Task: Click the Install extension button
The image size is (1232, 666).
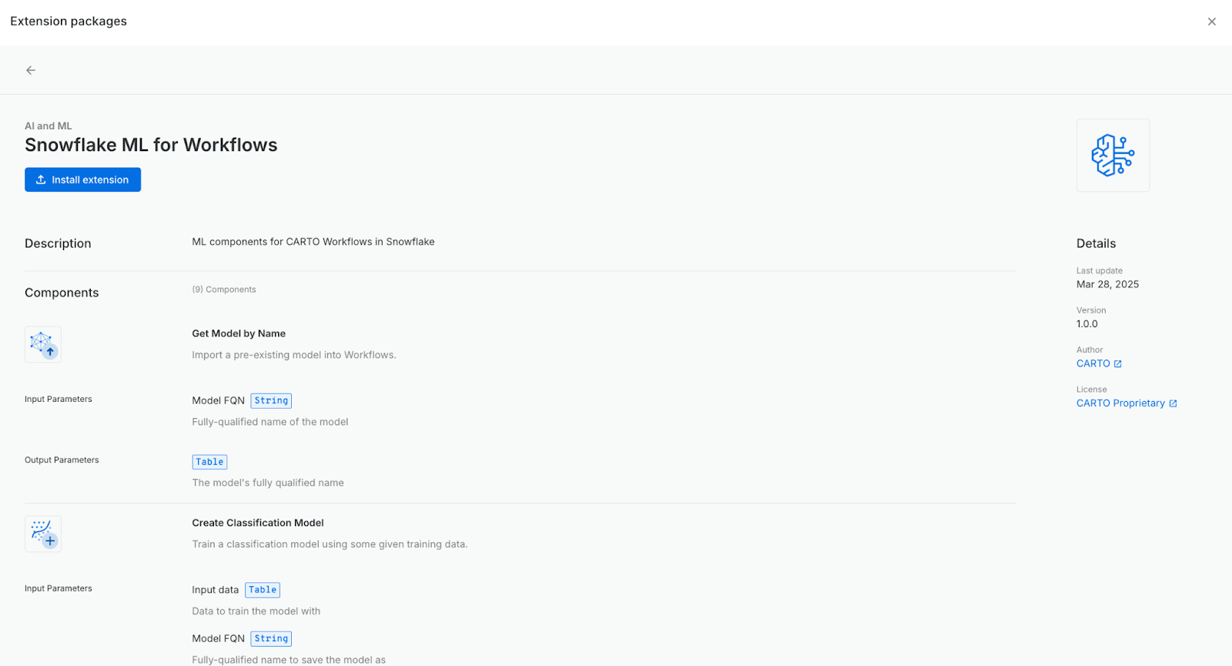Action: pyautogui.click(x=82, y=179)
